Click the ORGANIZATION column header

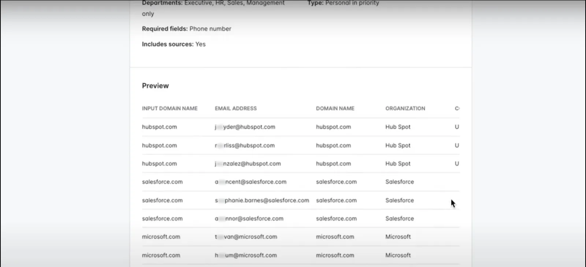point(405,108)
